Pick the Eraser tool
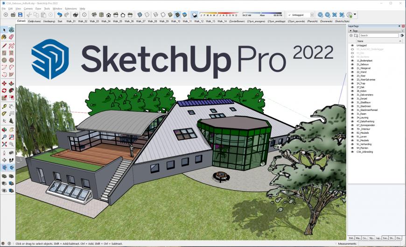The height and width of the screenshot is (247, 406). click(x=11, y=37)
